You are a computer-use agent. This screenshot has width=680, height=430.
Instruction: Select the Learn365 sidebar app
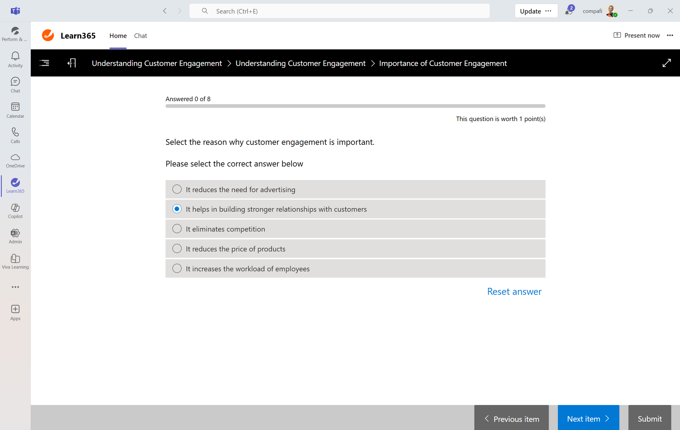click(15, 186)
